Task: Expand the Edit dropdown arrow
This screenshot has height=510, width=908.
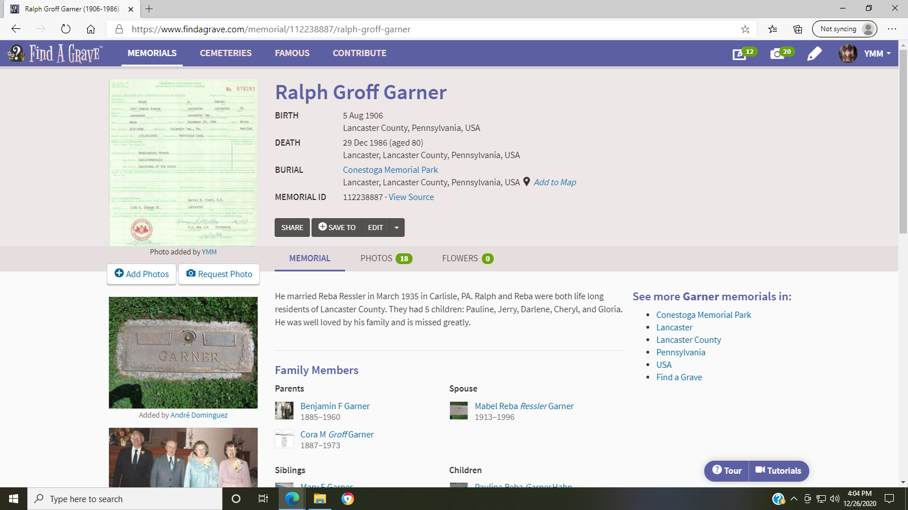Action: click(x=397, y=227)
